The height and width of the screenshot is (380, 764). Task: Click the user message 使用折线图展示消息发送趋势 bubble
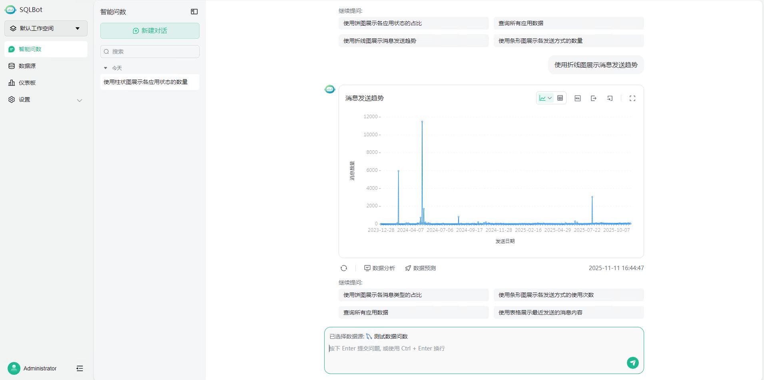(x=596, y=65)
